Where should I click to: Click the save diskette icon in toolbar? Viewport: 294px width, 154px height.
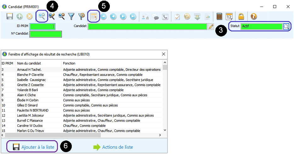coord(10,16)
